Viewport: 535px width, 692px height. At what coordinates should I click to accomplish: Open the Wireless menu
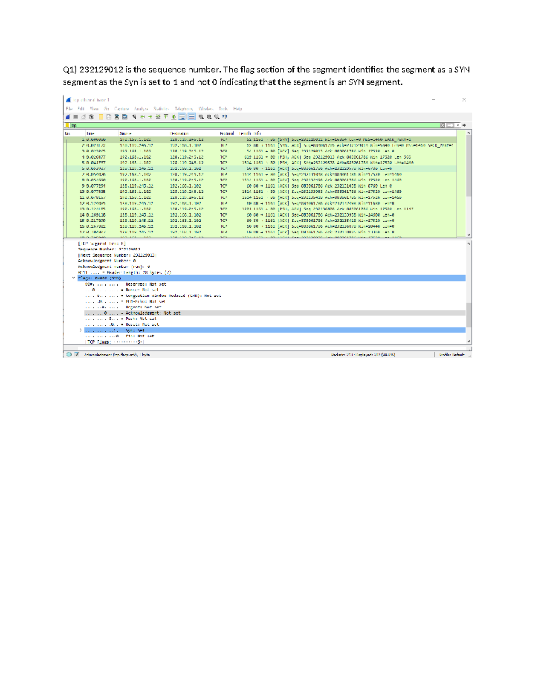click(206, 109)
